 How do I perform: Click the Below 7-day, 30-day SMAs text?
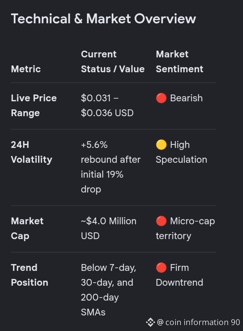tap(108, 290)
